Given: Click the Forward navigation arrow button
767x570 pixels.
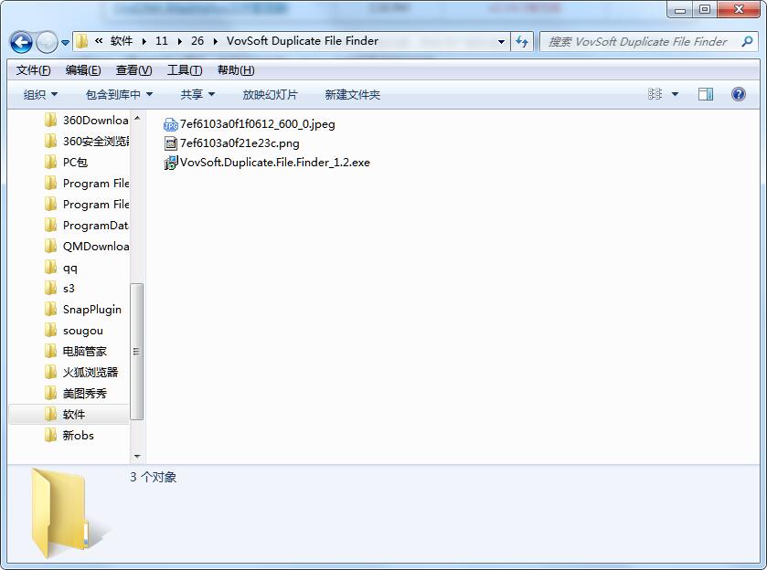Looking at the screenshot, I should point(47,42).
